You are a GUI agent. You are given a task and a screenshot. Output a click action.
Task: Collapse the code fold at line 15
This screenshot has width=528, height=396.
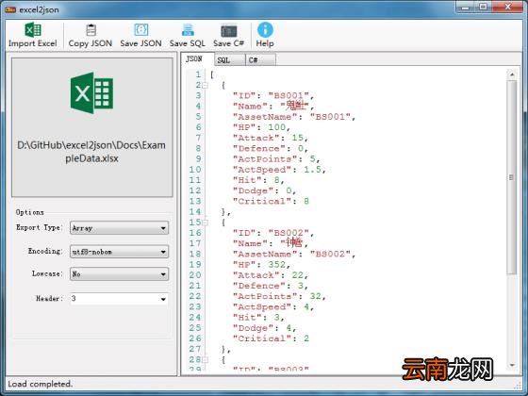(205, 223)
